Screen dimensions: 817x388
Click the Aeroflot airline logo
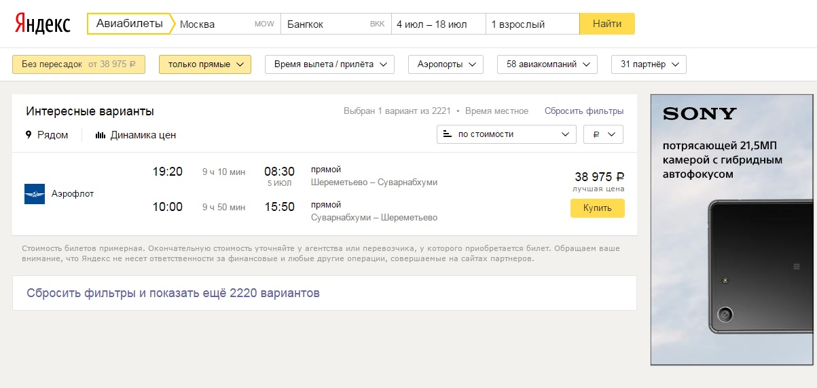click(35, 194)
